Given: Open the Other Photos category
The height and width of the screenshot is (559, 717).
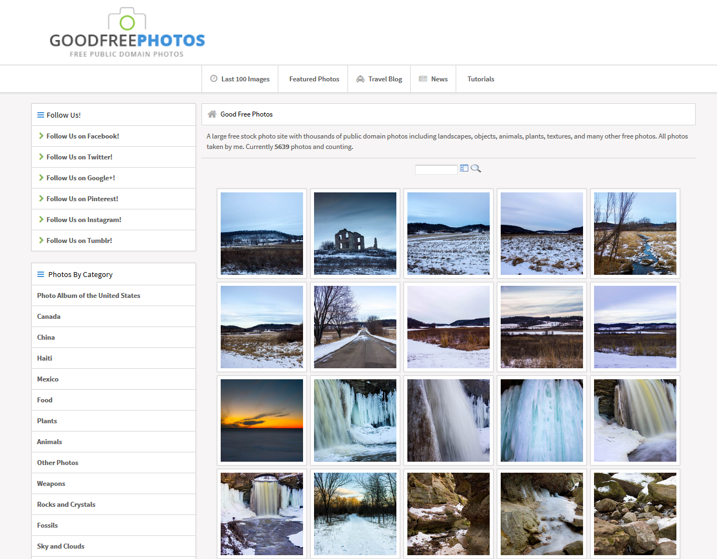Looking at the screenshot, I should pyautogui.click(x=114, y=463).
